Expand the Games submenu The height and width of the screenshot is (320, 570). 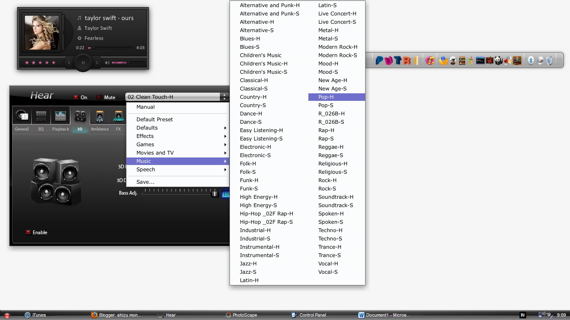point(178,145)
